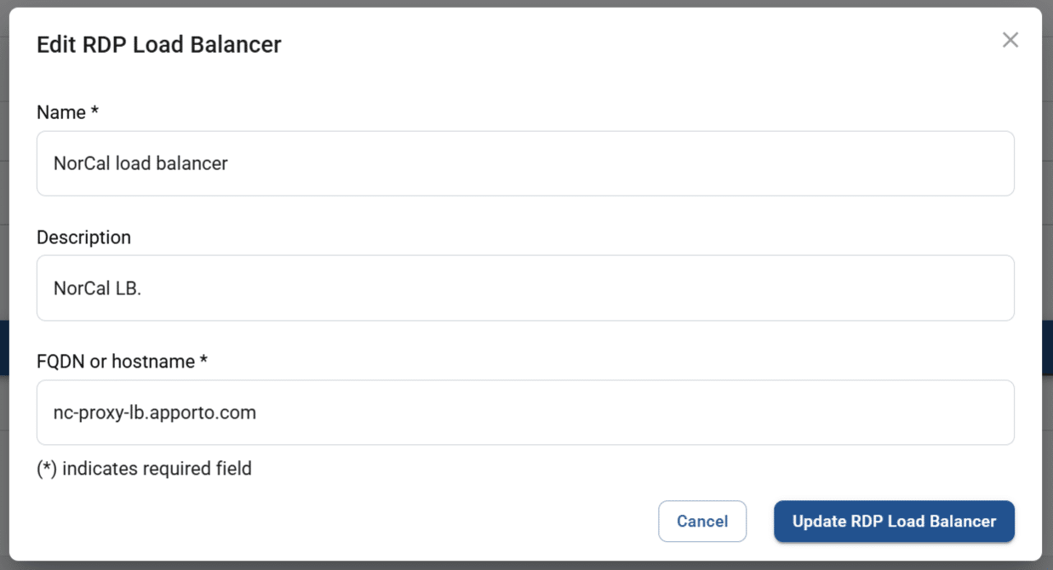Click the asterisk beside FQDN or hostname

pos(203,360)
